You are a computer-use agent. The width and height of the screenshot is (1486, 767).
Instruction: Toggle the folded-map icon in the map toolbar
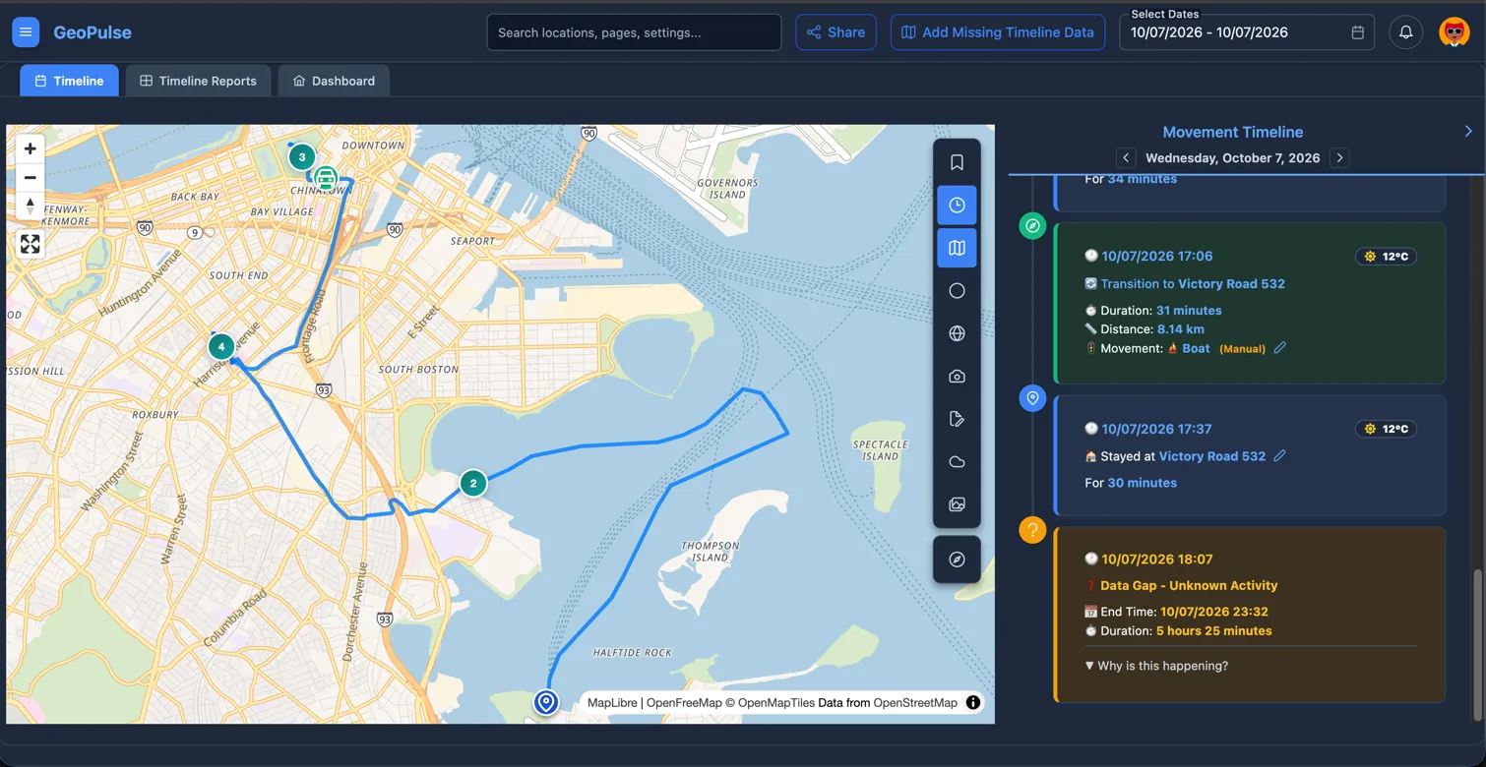[957, 248]
